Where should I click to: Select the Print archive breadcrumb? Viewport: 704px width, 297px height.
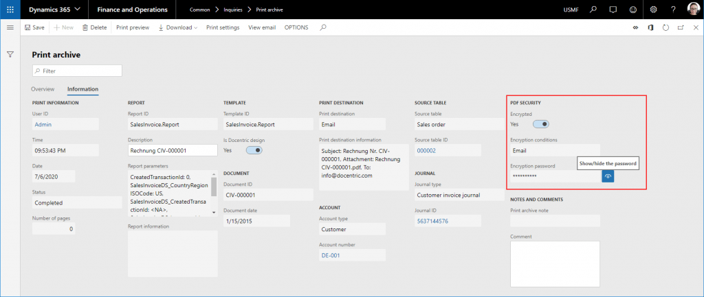[269, 10]
